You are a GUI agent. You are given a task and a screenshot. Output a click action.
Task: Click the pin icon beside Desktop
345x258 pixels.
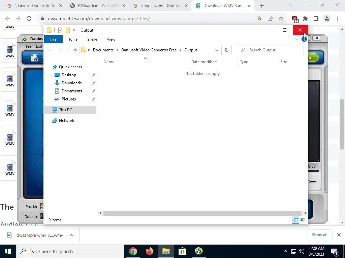coord(94,75)
